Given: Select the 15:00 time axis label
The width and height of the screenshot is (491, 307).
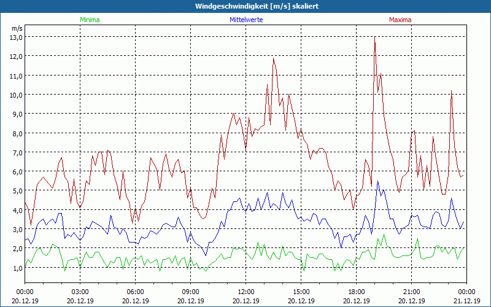Looking at the screenshot, I should (301, 291).
